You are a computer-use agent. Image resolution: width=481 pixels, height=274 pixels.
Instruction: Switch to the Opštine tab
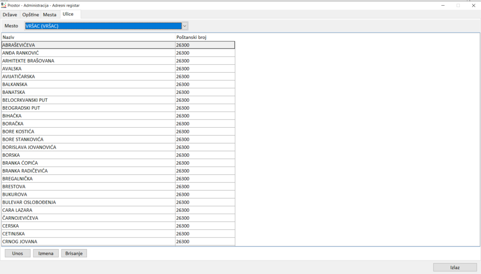point(31,15)
